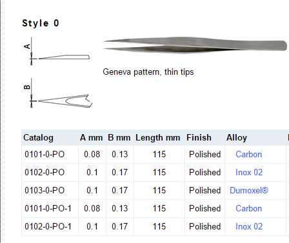
Task: Open the Inox 02 link in 0102-0-PO-1 row
Action: [249, 227]
